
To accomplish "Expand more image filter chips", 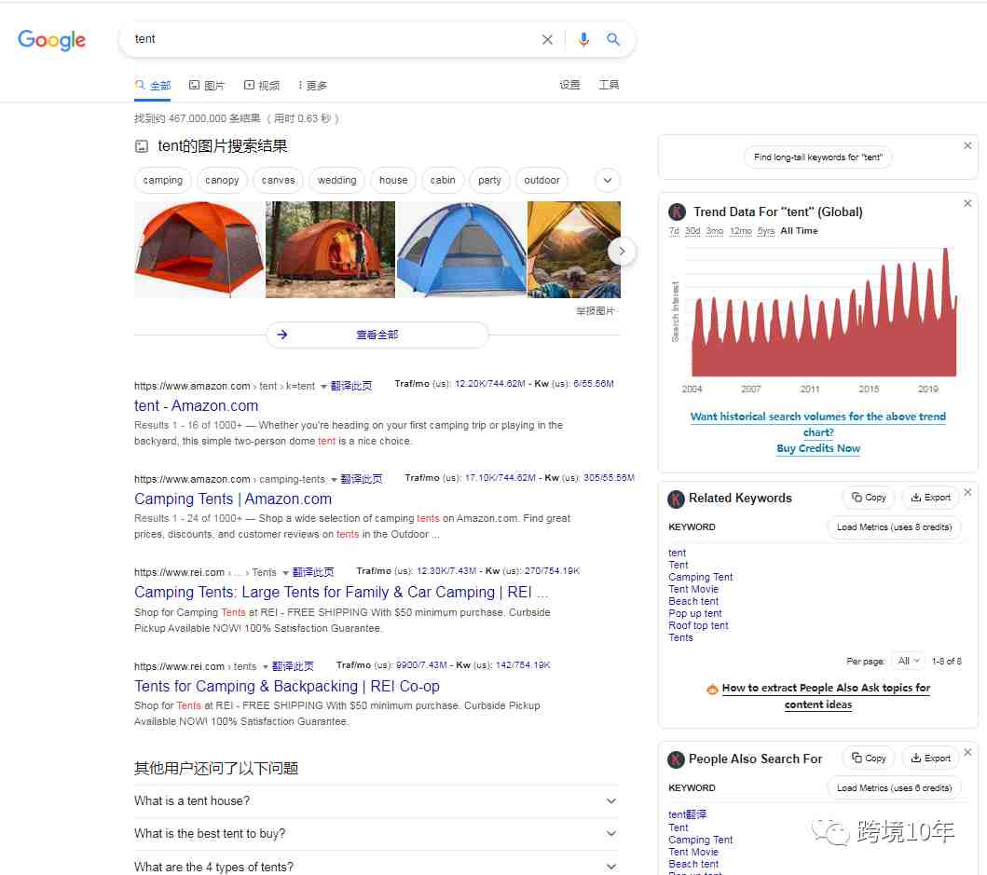I will (608, 181).
